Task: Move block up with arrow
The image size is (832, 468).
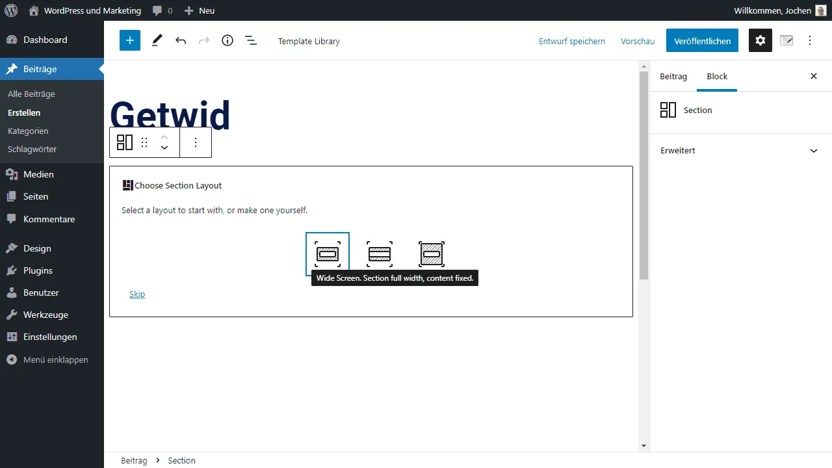Action: [x=164, y=136]
